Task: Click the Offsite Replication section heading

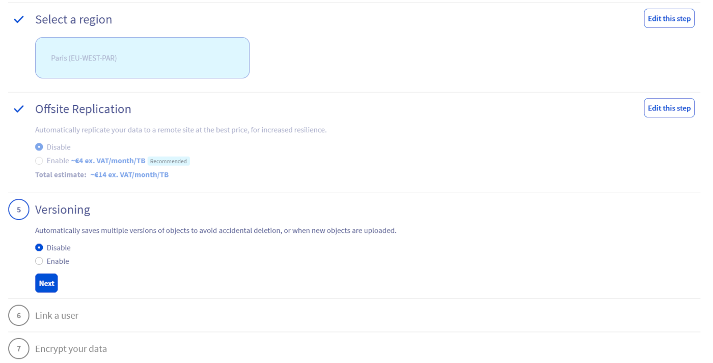Action: [83, 109]
